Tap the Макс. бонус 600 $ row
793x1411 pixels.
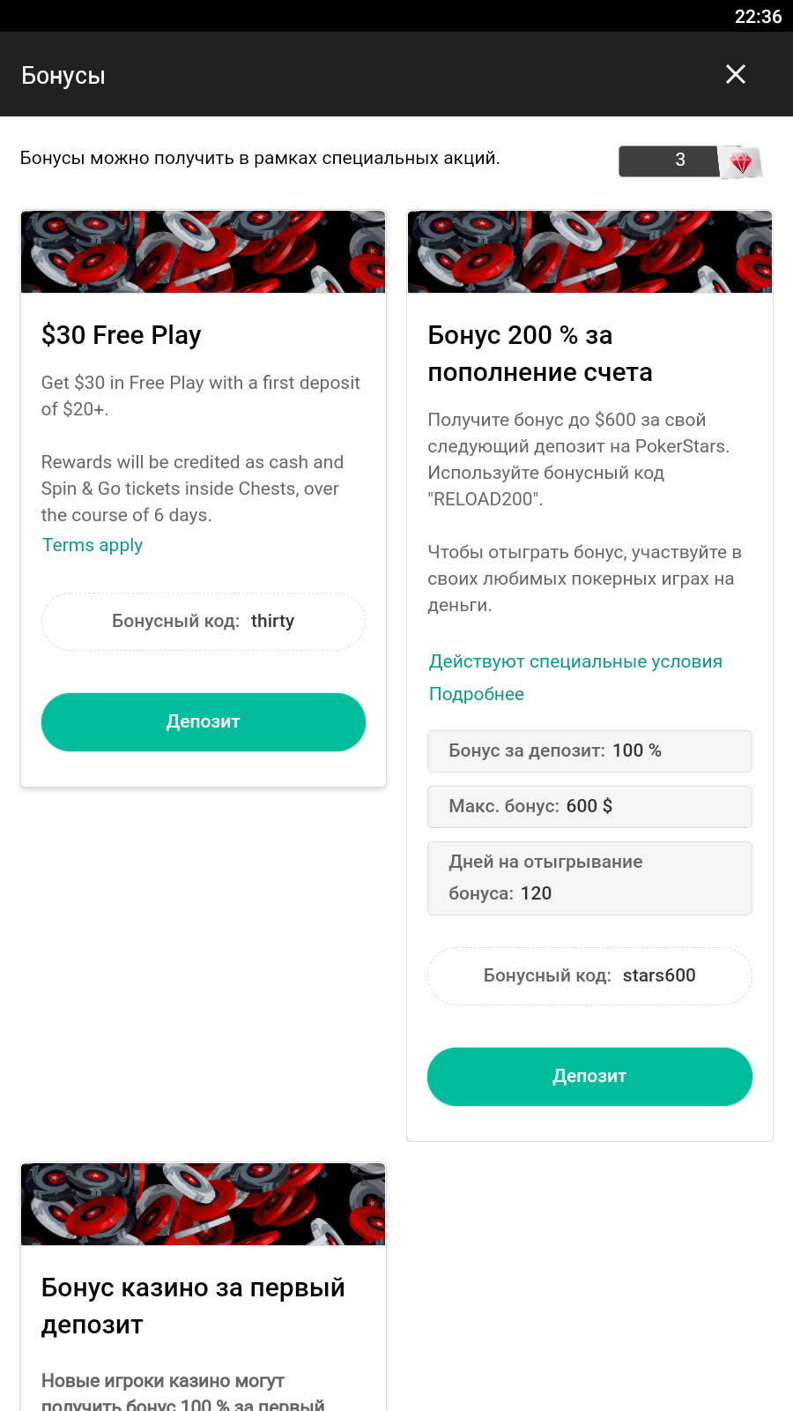(589, 807)
